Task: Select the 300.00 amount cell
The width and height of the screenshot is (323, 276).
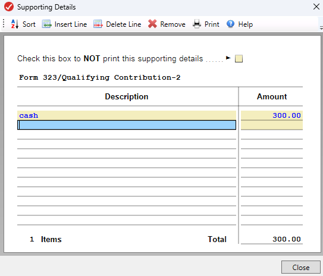Action: coord(272,115)
